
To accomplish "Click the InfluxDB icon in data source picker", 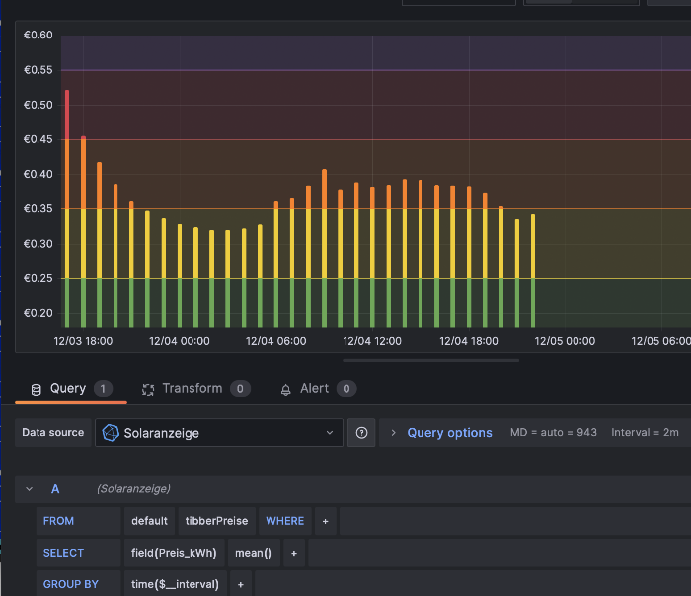I will (112, 433).
